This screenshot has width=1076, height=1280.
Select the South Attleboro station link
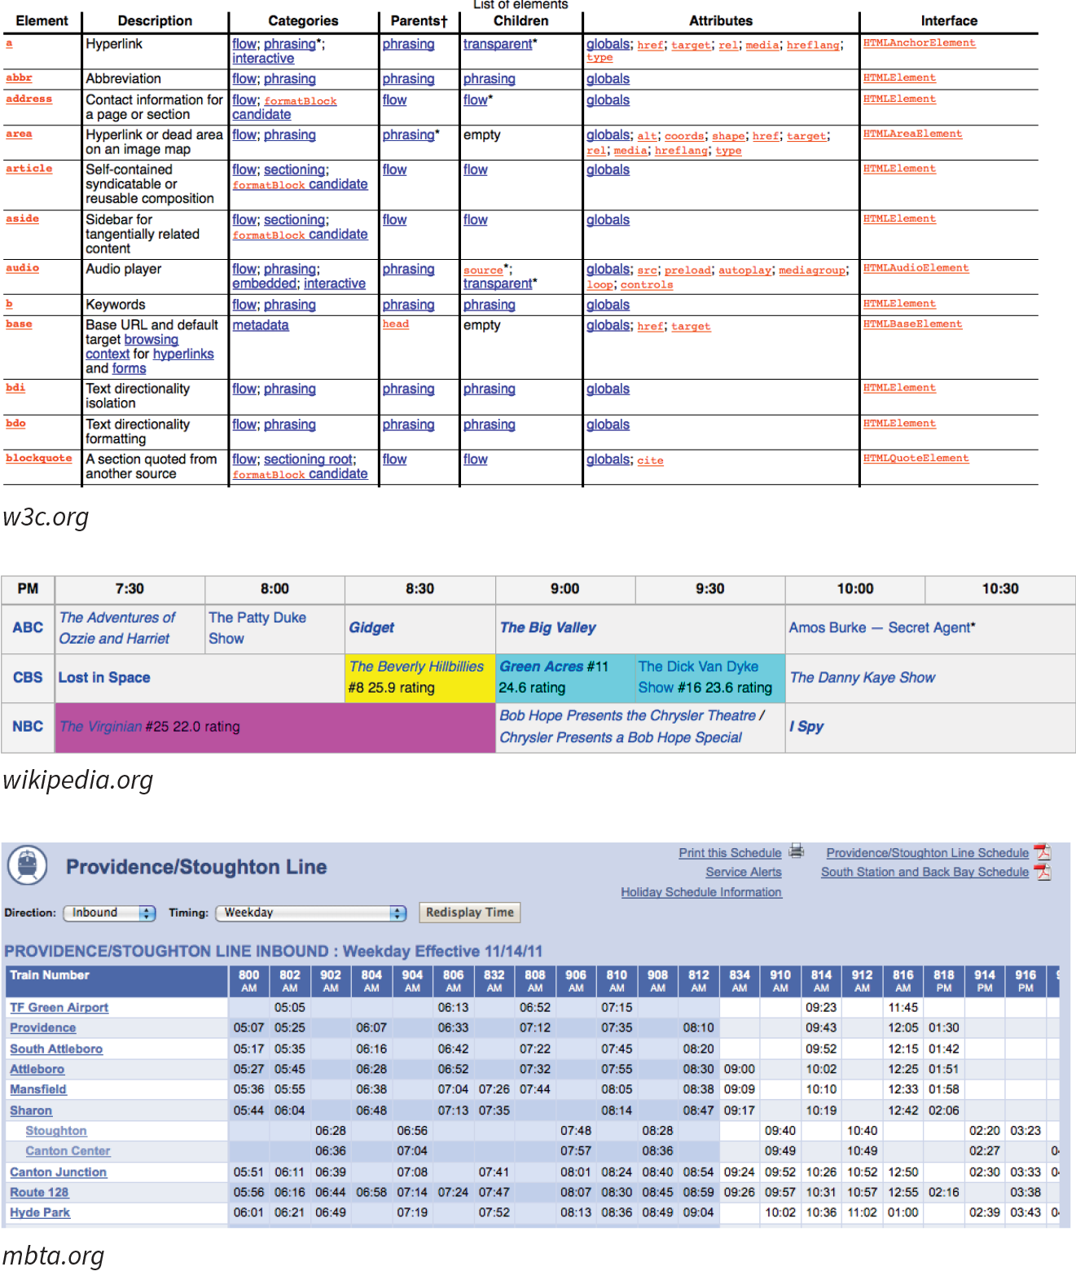click(x=56, y=1049)
